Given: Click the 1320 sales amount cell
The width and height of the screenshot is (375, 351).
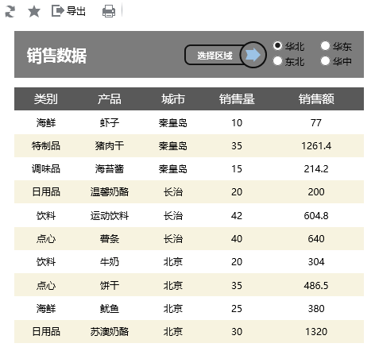Looking at the screenshot, I should point(316,332).
